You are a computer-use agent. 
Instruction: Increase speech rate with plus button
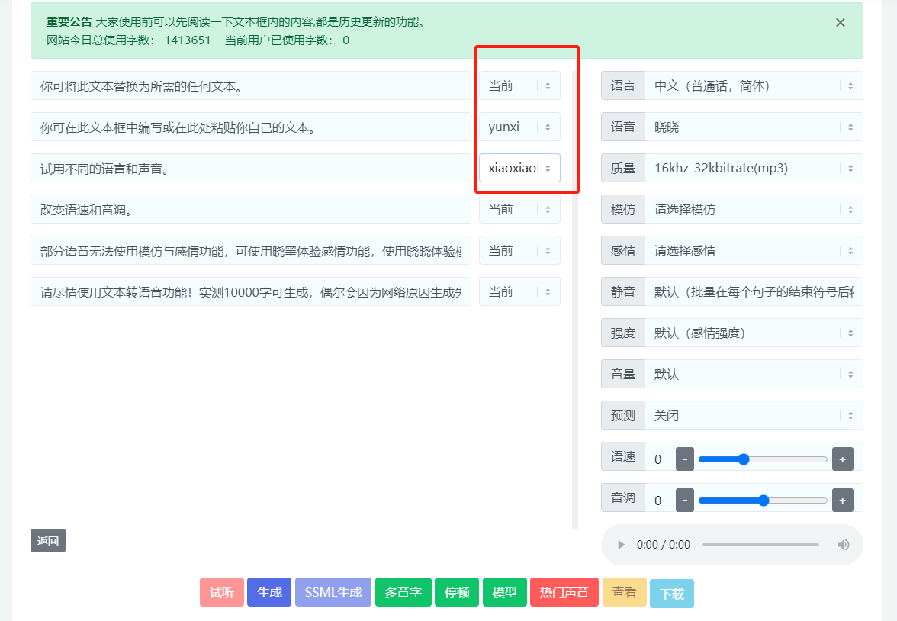click(842, 459)
